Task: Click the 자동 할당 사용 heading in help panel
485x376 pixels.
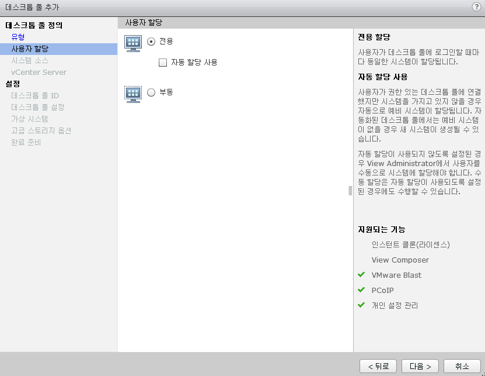Action: [x=383, y=77]
